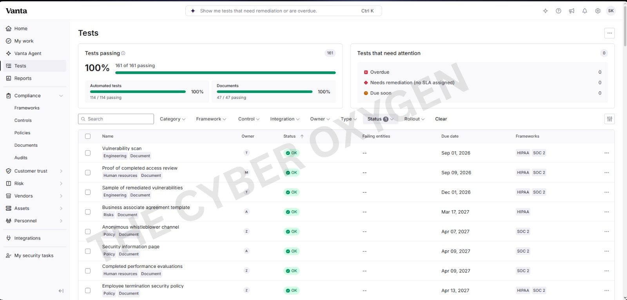The height and width of the screenshot is (300, 627).
Task: Open My work in the sidebar
Action: point(34,41)
